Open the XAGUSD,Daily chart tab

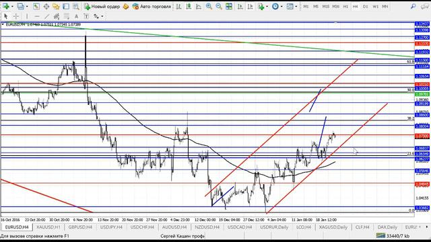333,227
